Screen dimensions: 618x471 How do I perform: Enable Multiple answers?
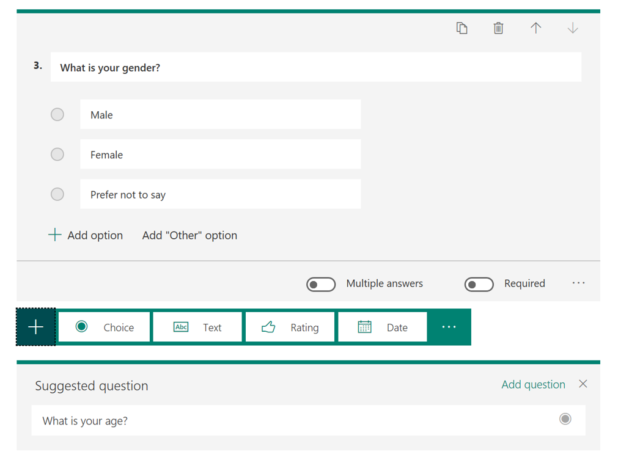pyautogui.click(x=320, y=284)
